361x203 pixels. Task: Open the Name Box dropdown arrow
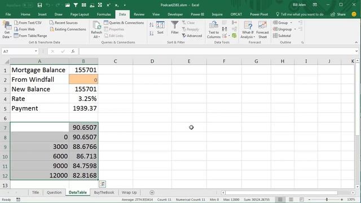coord(36,51)
